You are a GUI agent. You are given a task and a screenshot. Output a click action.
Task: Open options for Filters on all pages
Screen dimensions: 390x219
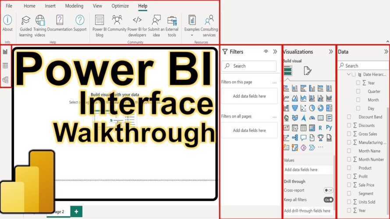pyautogui.click(x=274, y=117)
